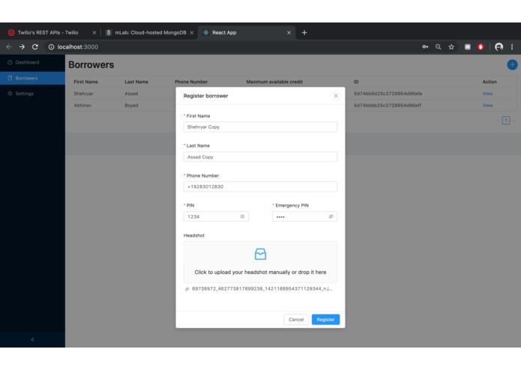The width and height of the screenshot is (521, 370).
Task: Click the Settings gear icon in sidebar
Action: pyautogui.click(x=10, y=94)
